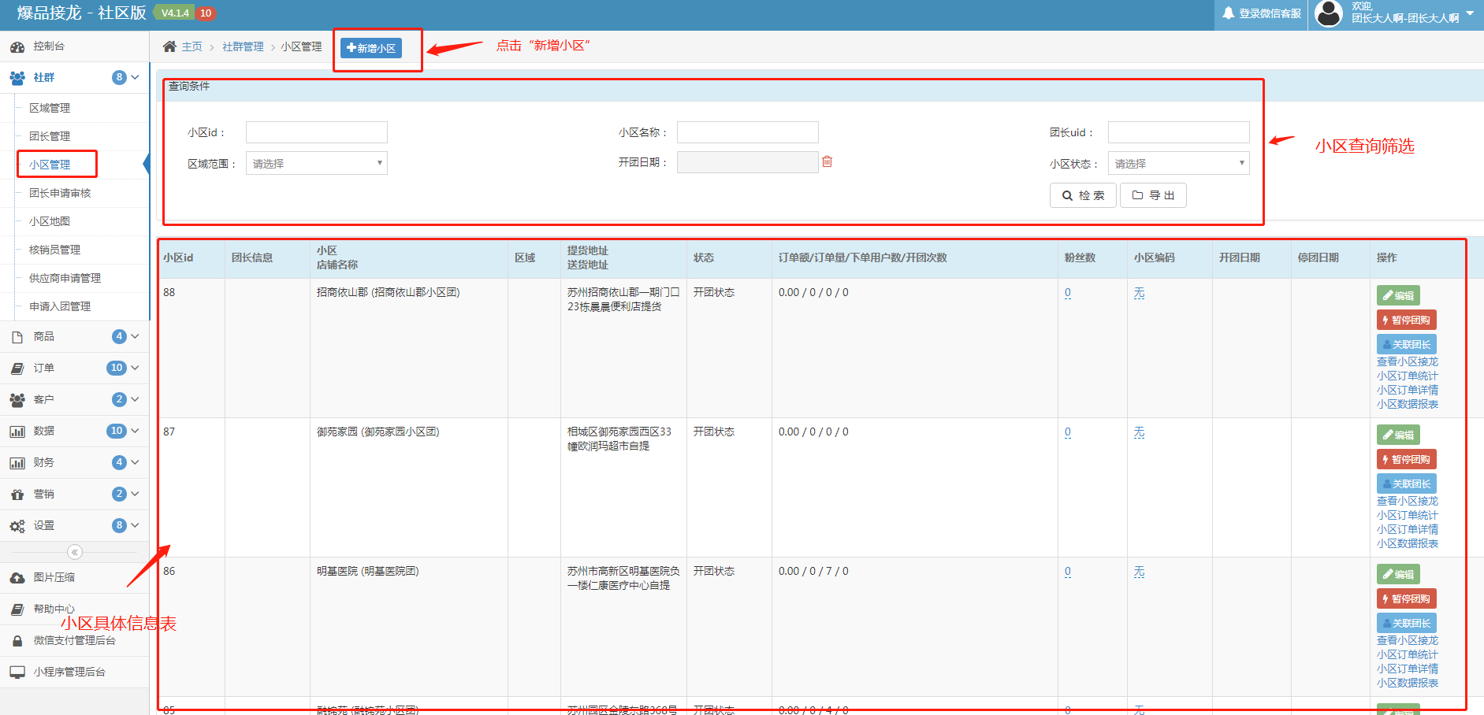1484x715 pixels.
Task: Click the 社群 group icon in sidebar
Action: pyautogui.click(x=17, y=77)
